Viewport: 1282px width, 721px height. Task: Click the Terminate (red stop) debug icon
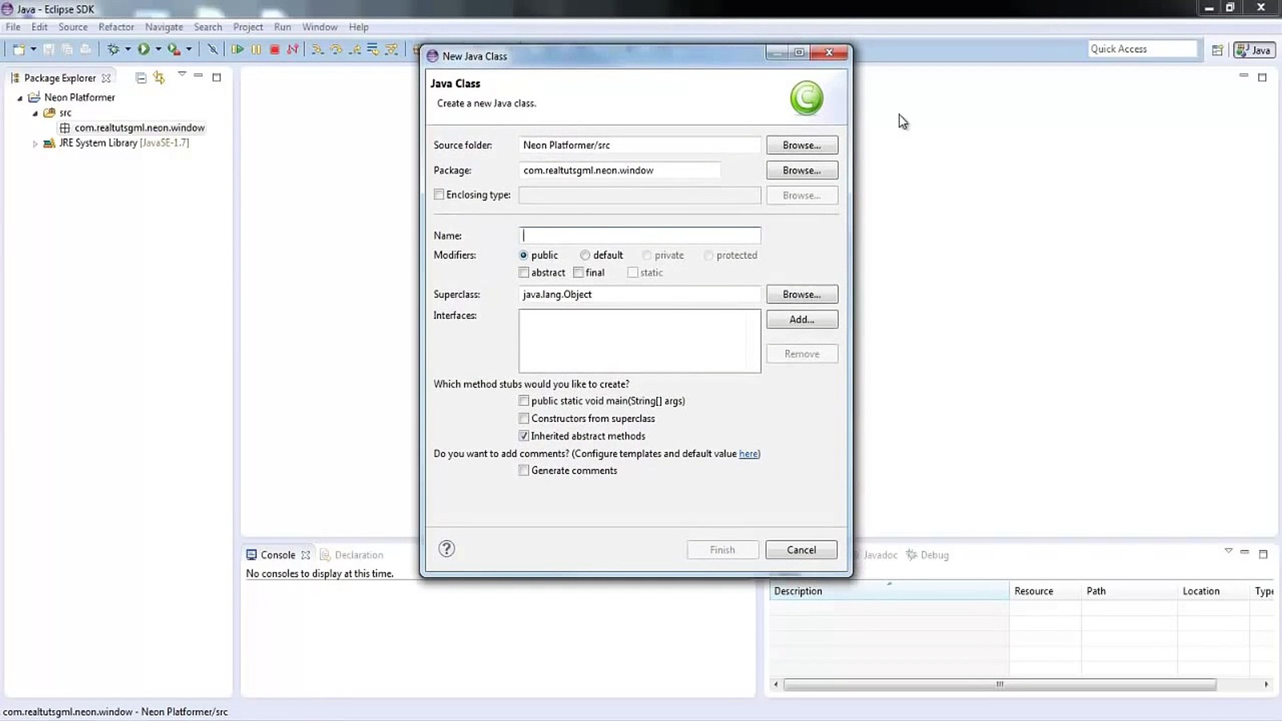pyautogui.click(x=274, y=49)
